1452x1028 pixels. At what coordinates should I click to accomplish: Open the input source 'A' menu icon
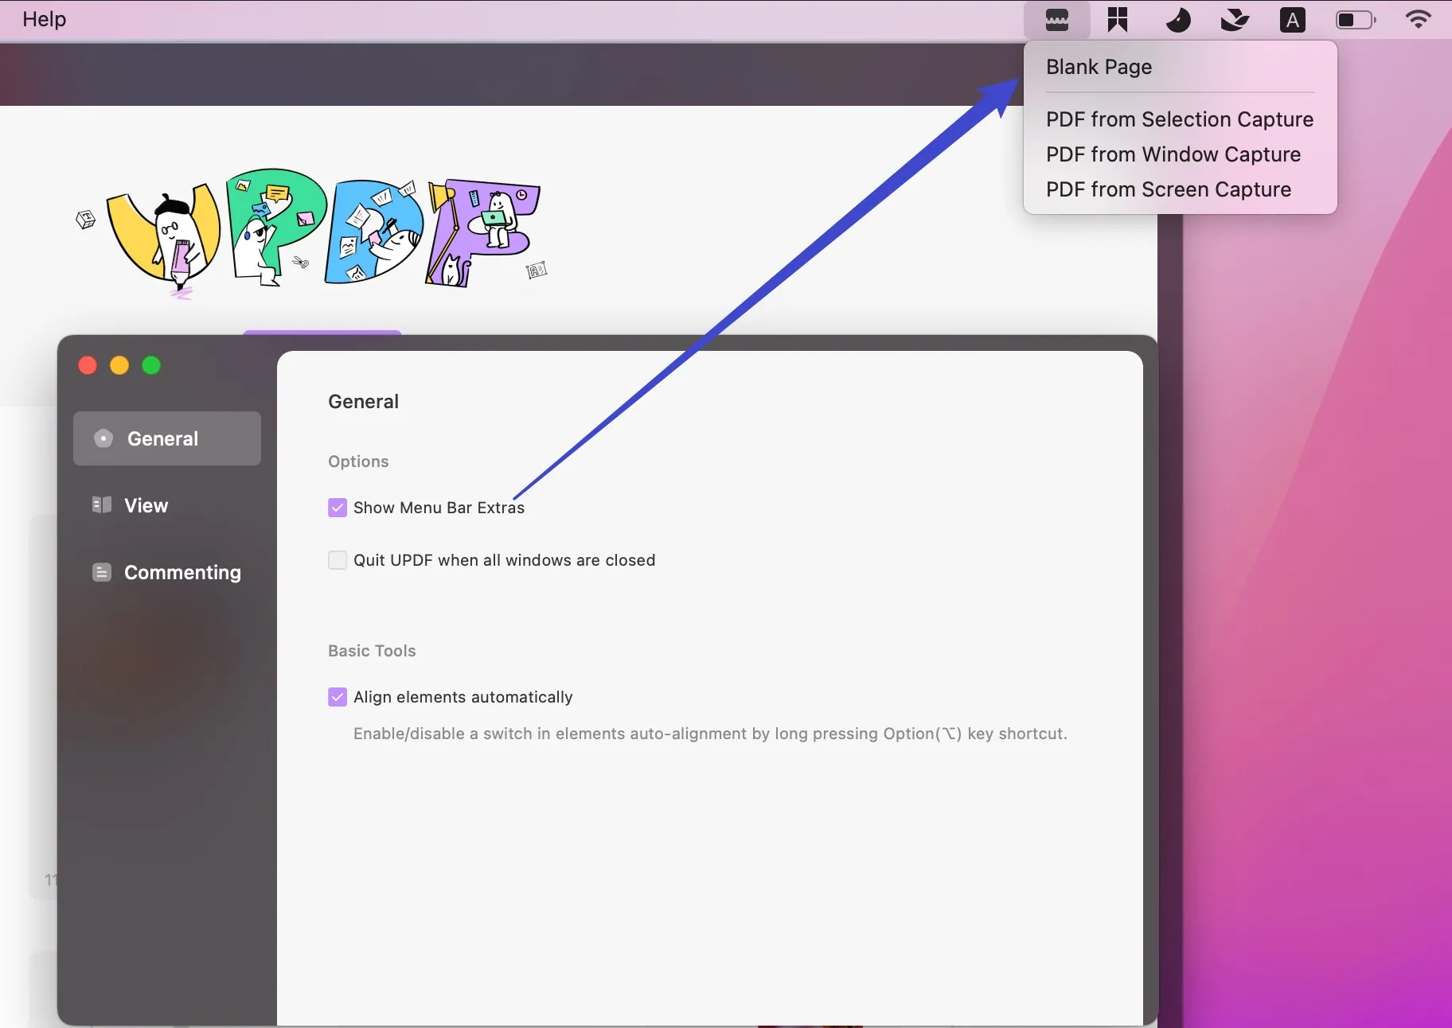pos(1293,20)
